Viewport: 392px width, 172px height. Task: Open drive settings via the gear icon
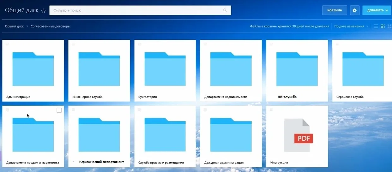click(354, 10)
